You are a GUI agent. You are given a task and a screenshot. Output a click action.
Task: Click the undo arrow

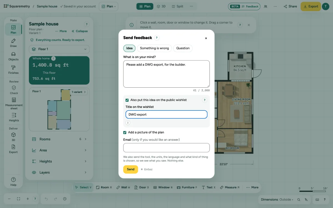point(46,199)
